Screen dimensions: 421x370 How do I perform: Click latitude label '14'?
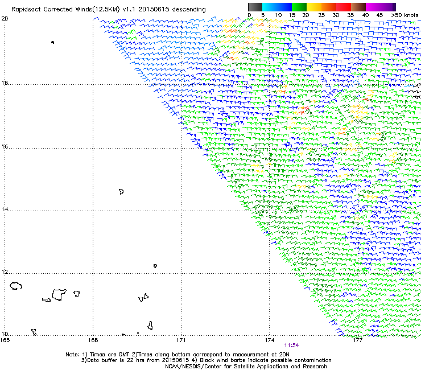point(5,209)
